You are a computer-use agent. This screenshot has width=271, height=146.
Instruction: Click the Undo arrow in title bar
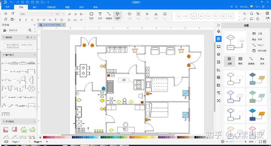11,2
